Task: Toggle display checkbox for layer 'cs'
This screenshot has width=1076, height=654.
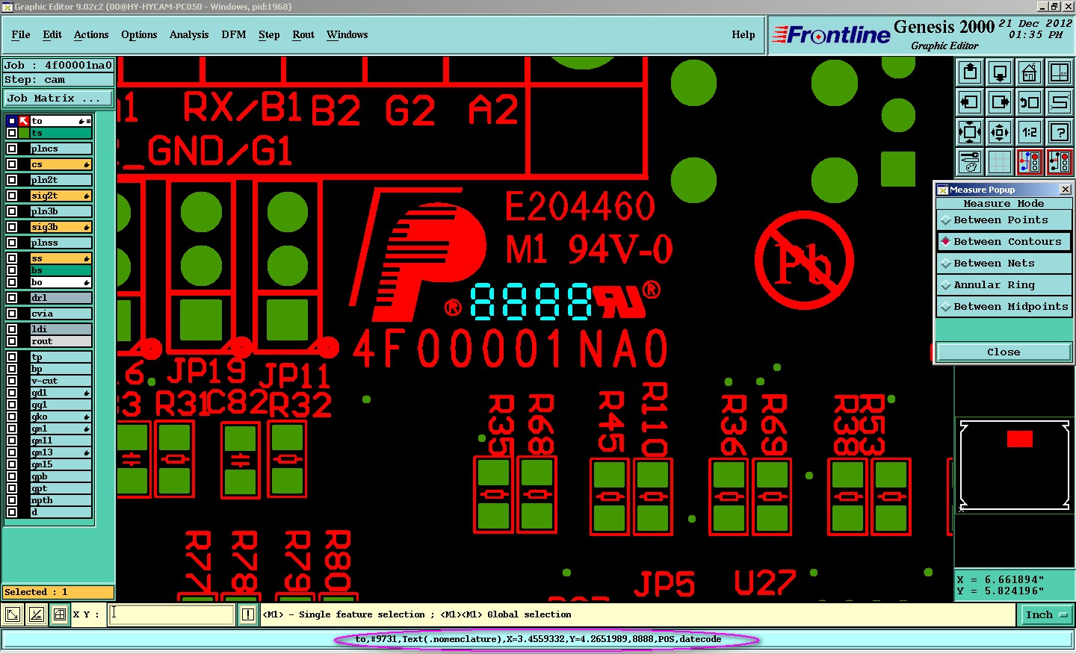Action: pos(12,164)
